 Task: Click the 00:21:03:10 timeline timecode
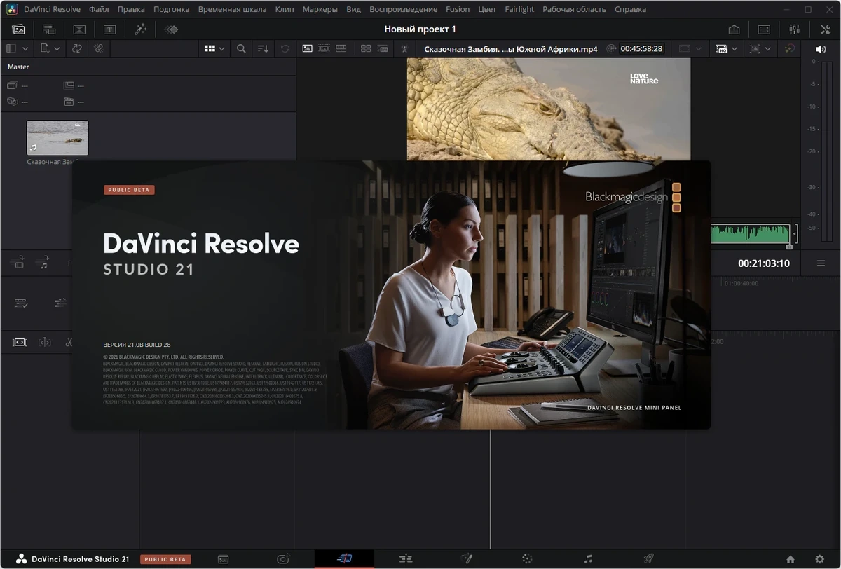click(763, 263)
